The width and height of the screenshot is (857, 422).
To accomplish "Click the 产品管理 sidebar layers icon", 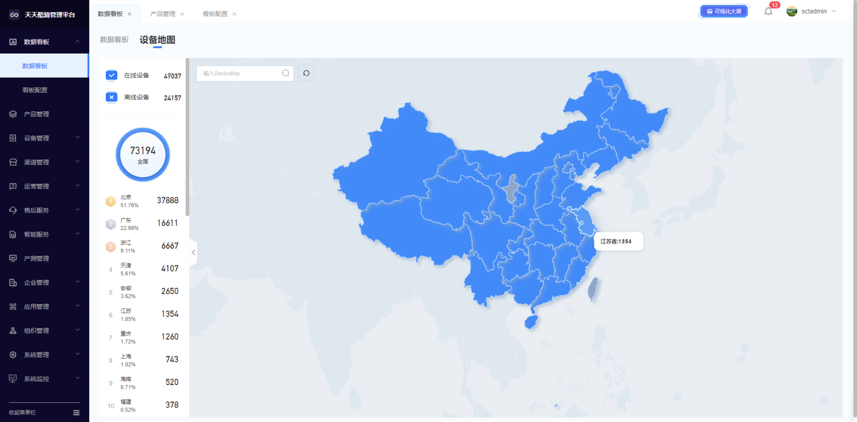I will 13,114.
